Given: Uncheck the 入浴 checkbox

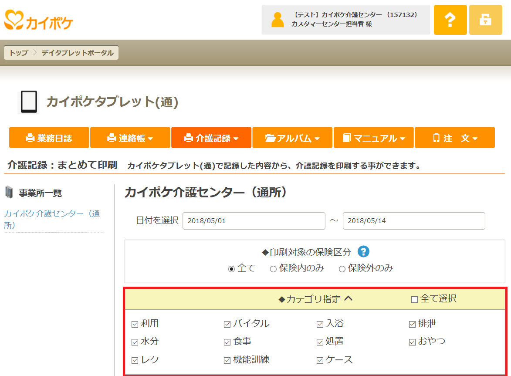Looking at the screenshot, I should click(320, 324).
